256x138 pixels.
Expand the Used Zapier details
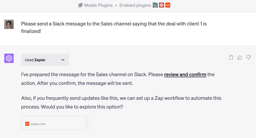point(45,60)
